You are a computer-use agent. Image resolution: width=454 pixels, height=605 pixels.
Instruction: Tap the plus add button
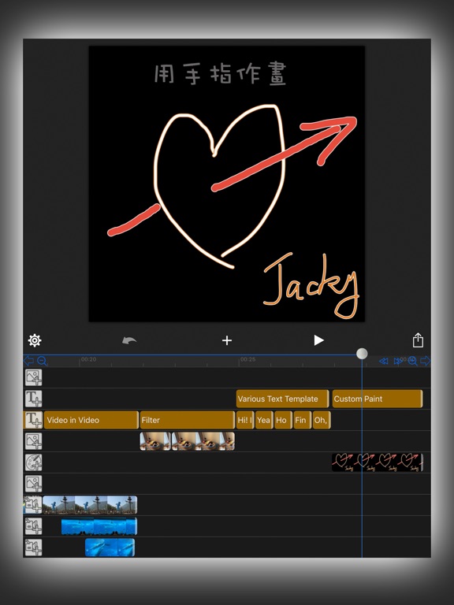point(227,340)
